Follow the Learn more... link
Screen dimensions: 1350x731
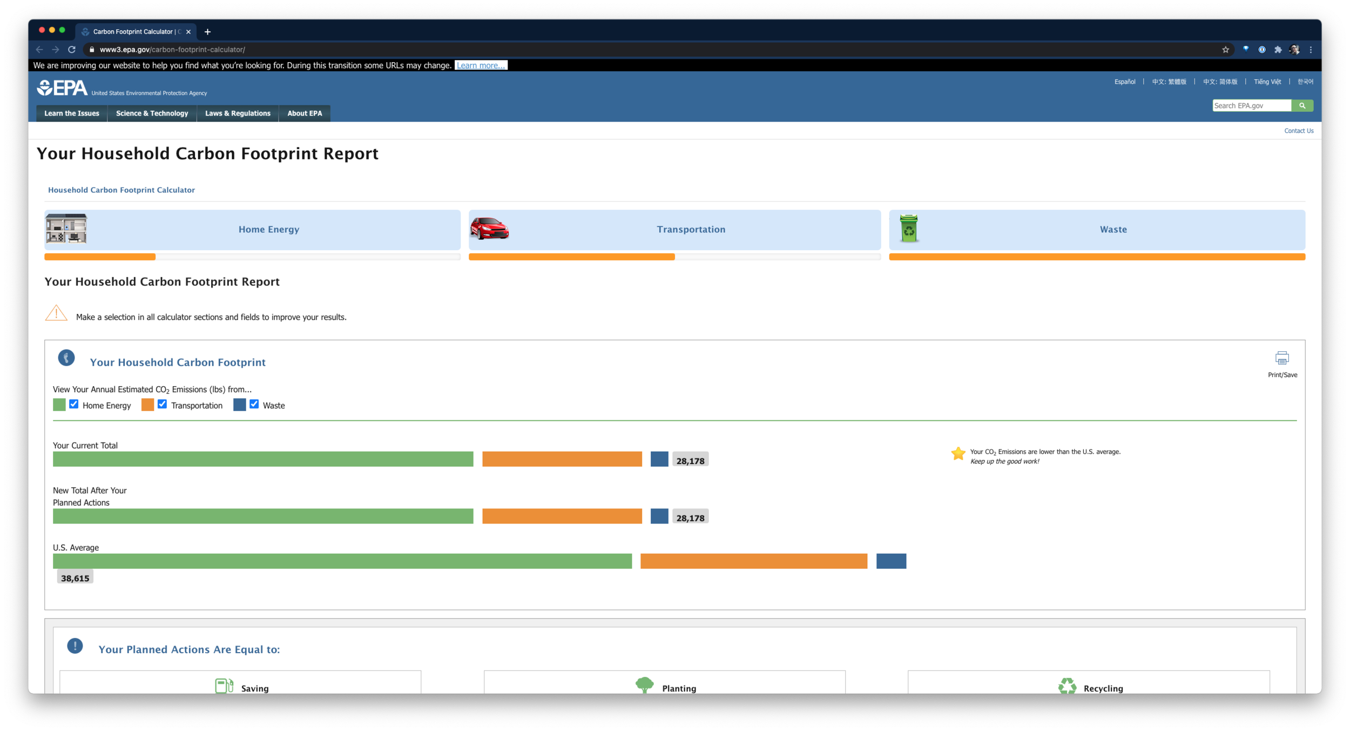pos(481,65)
